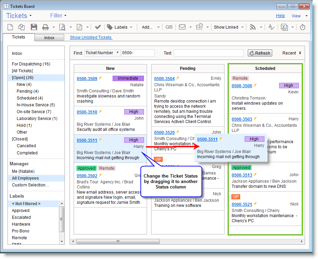
Task: Switch to the Inbox tab
Action: pos(49,38)
